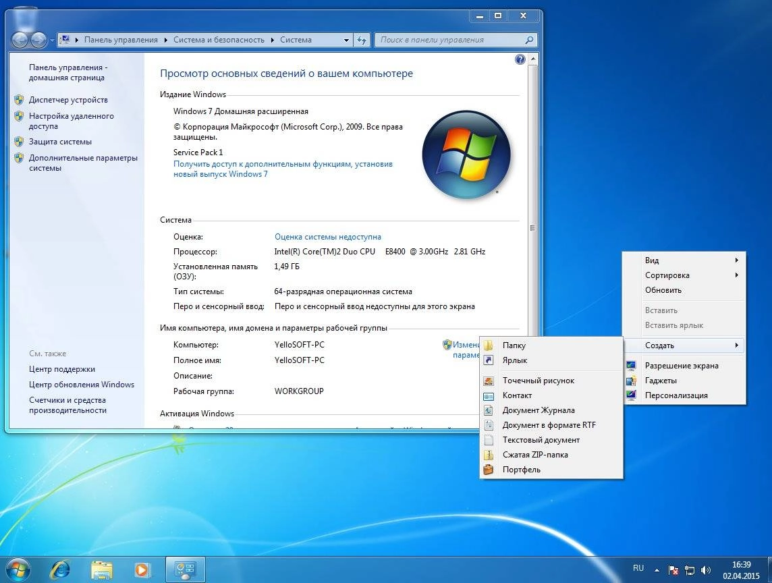Screen dimensions: 772x583
Task: Open the Start menu orb
Action: (18, 570)
